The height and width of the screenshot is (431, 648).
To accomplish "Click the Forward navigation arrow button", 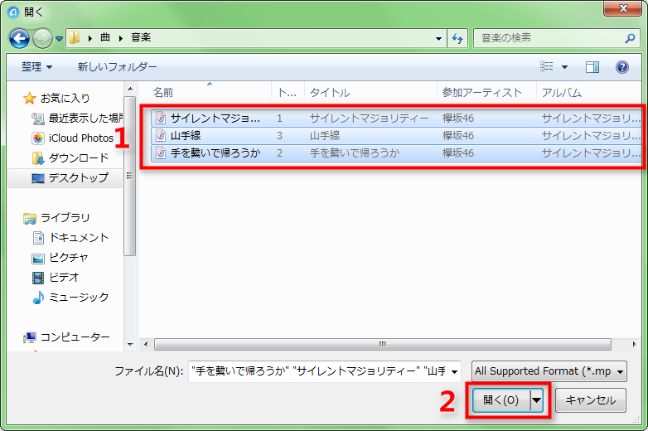I will [42, 38].
